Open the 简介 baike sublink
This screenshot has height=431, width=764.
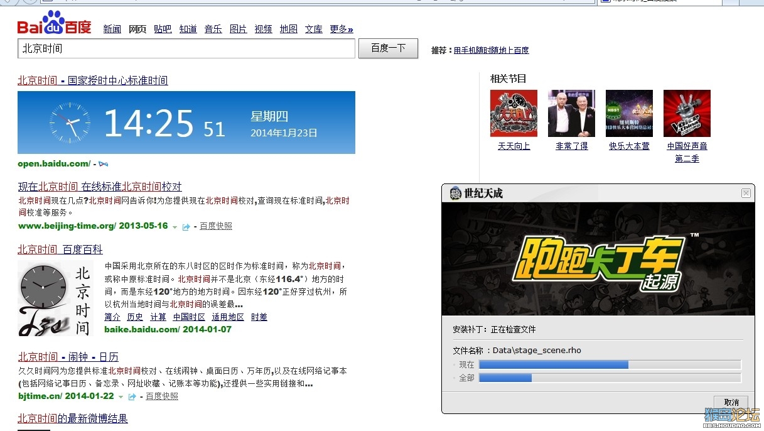pyautogui.click(x=112, y=317)
